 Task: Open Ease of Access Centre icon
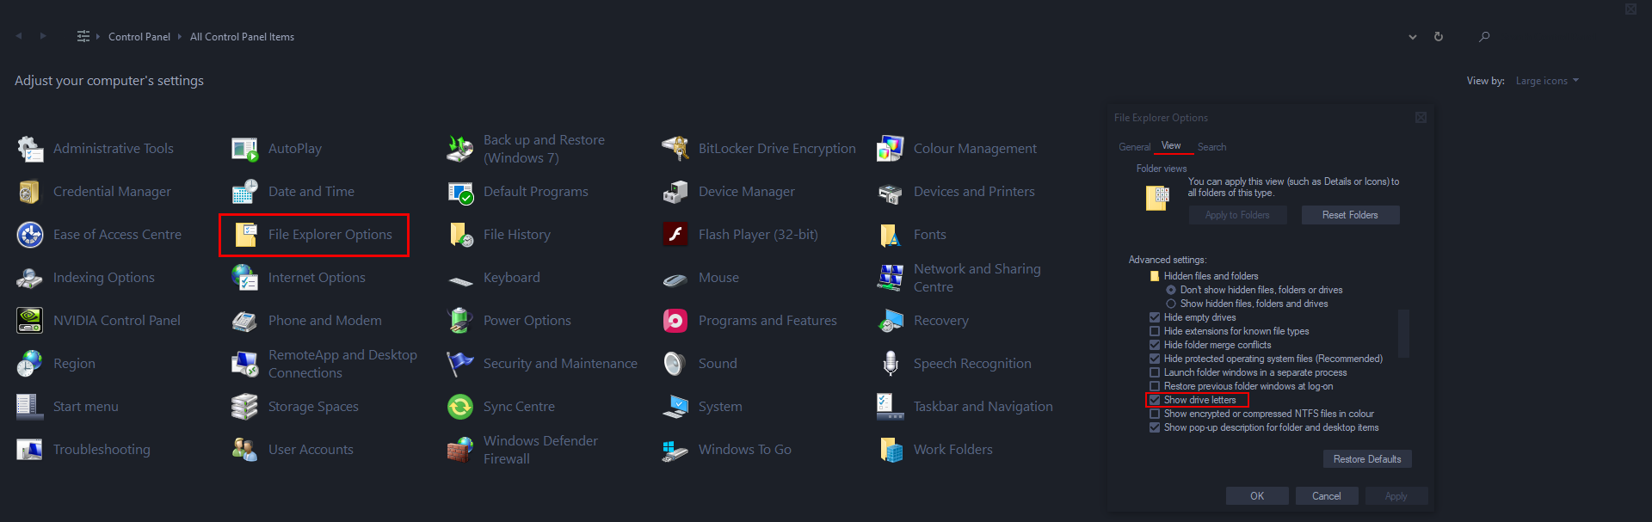(x=31, y=235)
